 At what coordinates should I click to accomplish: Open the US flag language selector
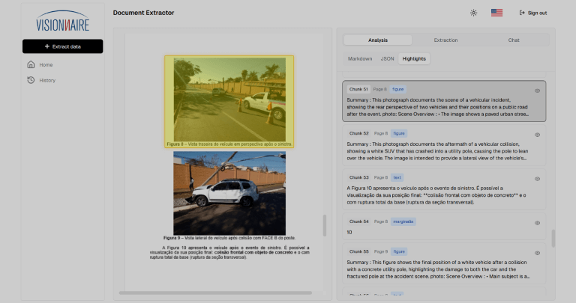click(496, 13)
